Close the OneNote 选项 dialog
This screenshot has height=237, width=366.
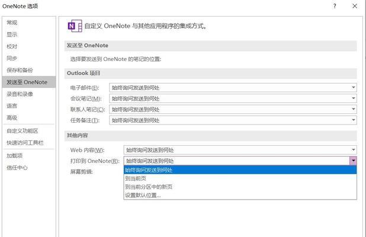click(355, 6)
